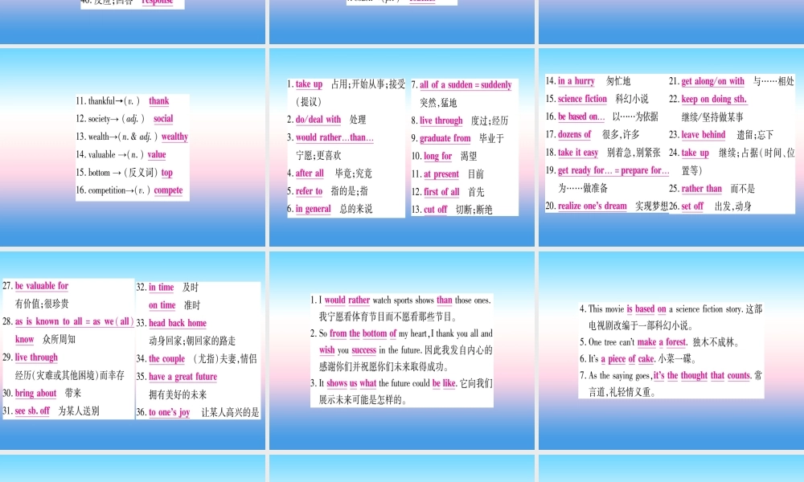804x482 pixels.
Task: Click phrase 'refer to'
Action: (309, 191)
